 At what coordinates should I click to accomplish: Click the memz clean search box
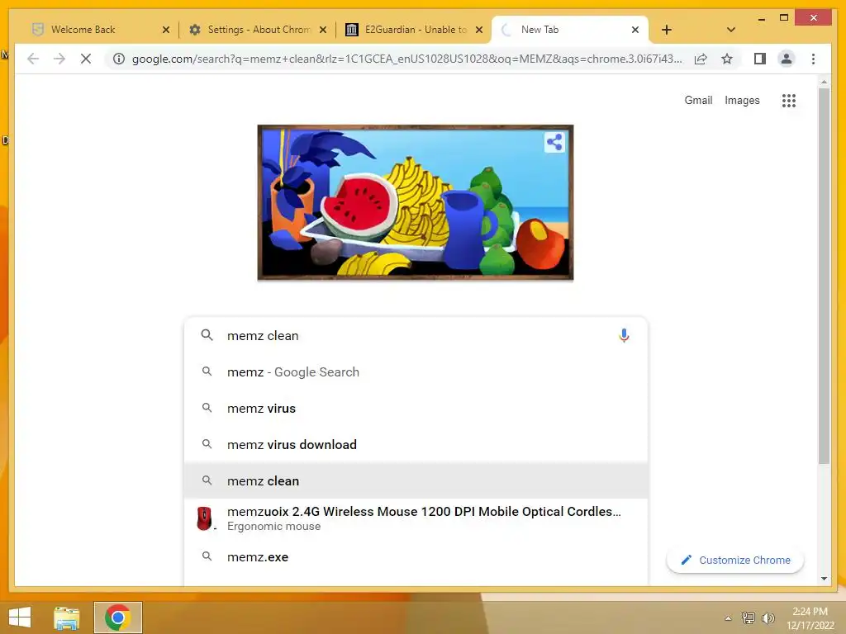(x=416, y=335)
